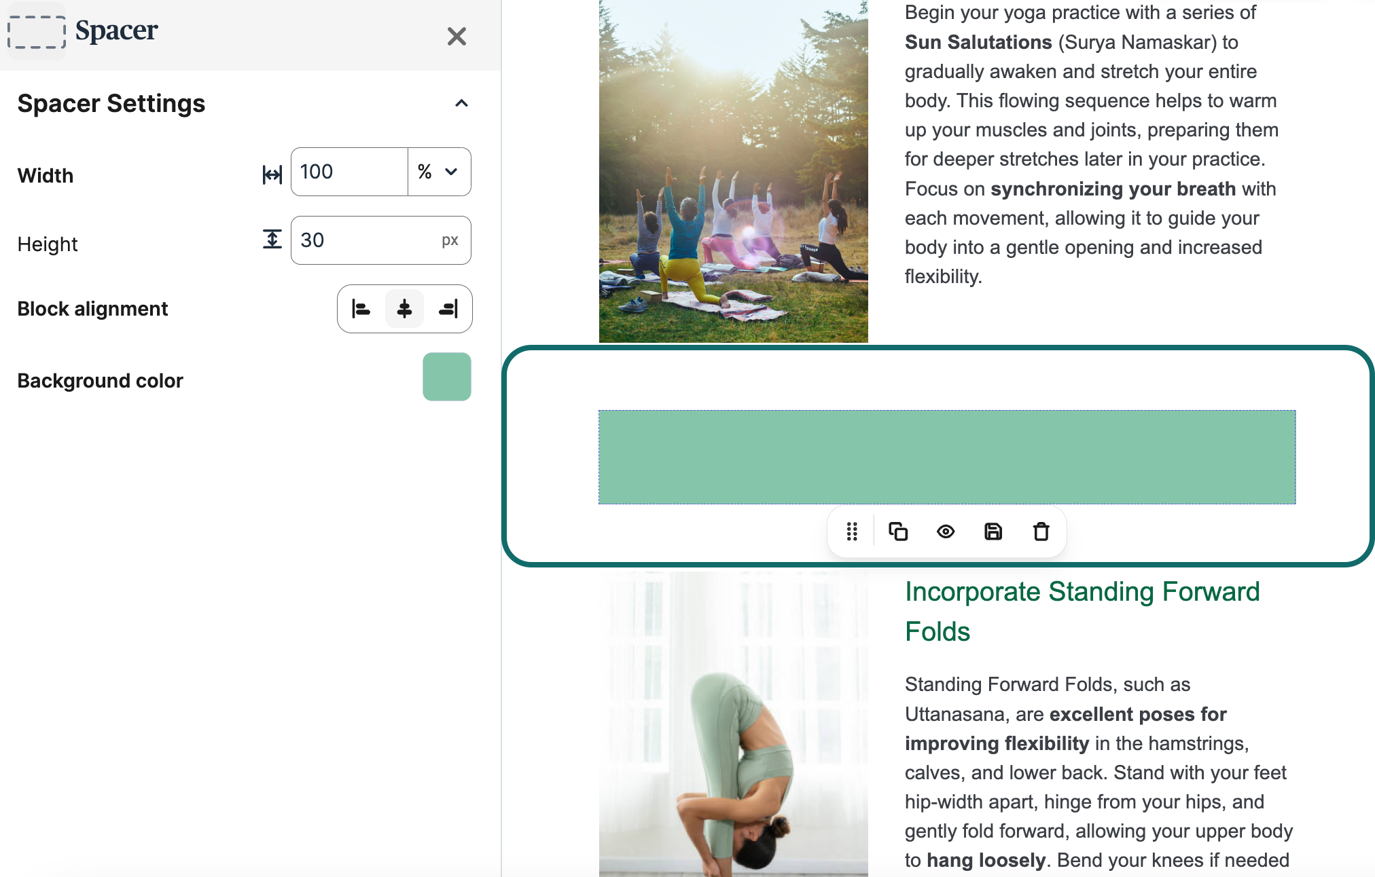
Task: Align block to the center
Action: (404, 310)
